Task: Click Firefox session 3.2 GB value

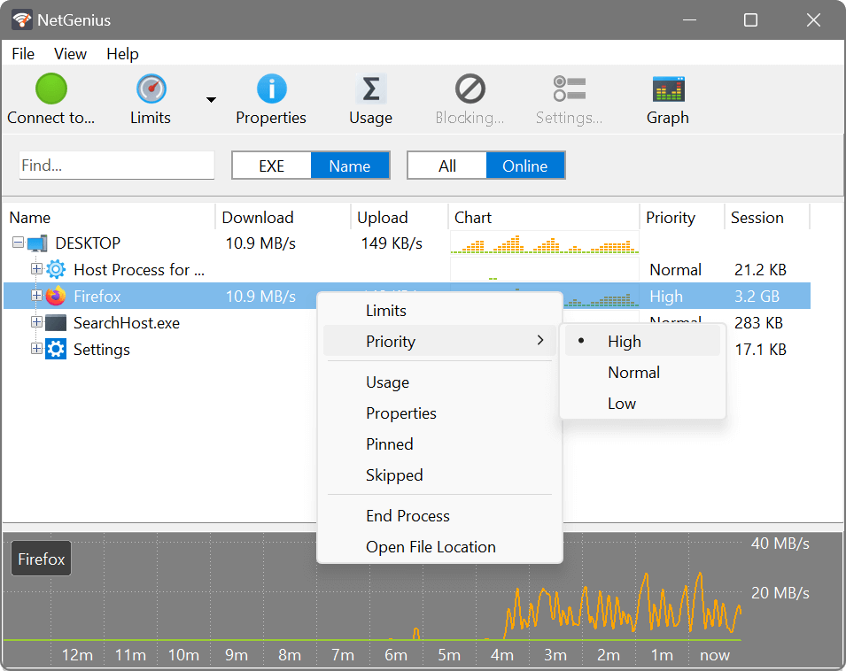Action: (x=757, y=297)
